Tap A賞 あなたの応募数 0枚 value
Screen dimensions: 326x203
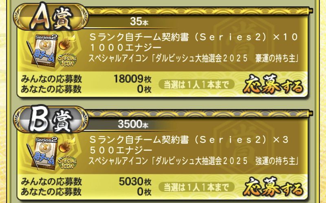[144, 89]
